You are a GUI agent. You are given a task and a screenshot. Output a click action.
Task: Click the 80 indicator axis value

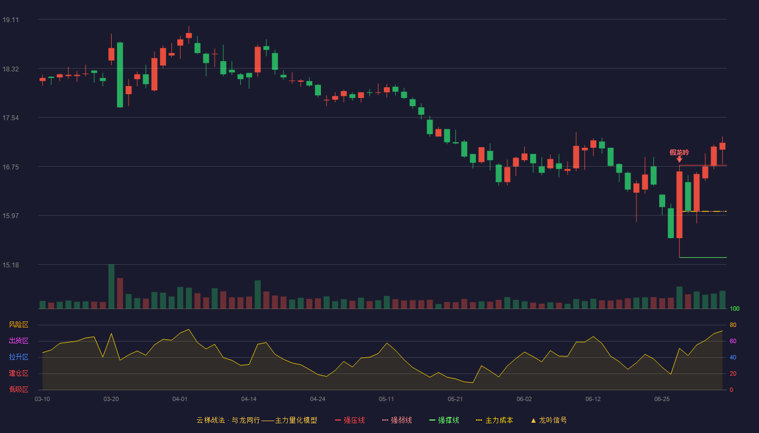733,325
